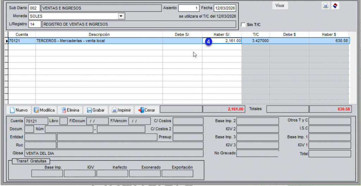361x186 pixels.
Task: Toggle the Sin T/C checkbox
Action: point(243,25)
